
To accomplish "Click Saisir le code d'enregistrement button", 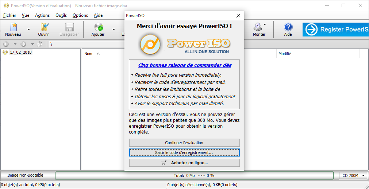I will (184, 153).
